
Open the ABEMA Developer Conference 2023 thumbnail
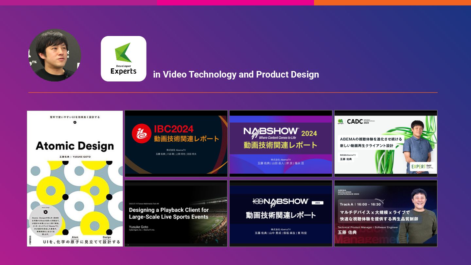(x=386, y=213)
